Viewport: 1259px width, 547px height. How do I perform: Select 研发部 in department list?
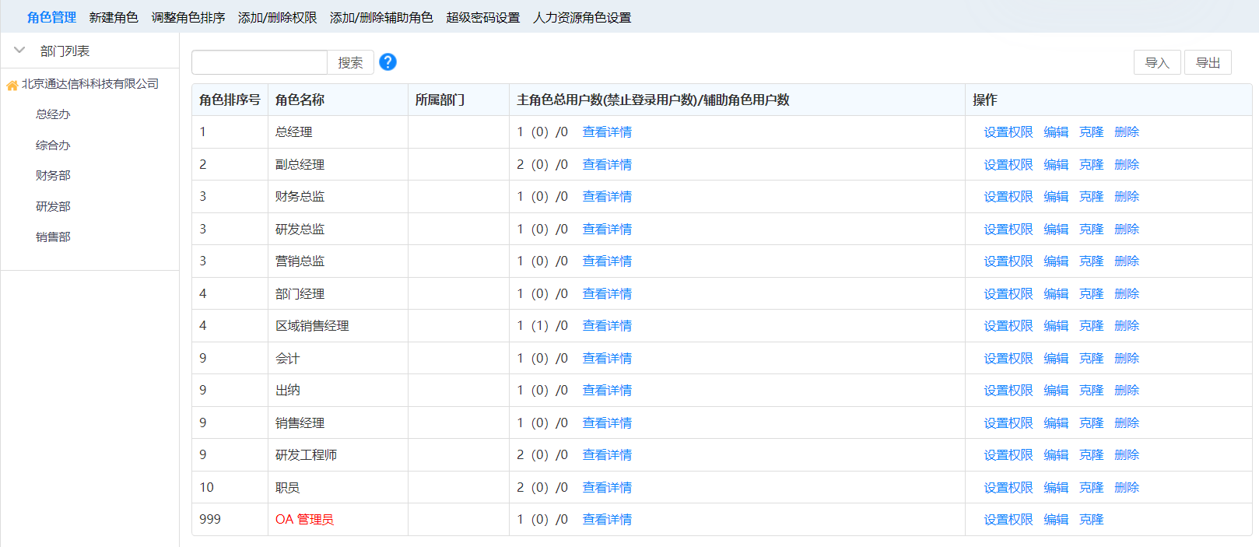coord(53,206)
